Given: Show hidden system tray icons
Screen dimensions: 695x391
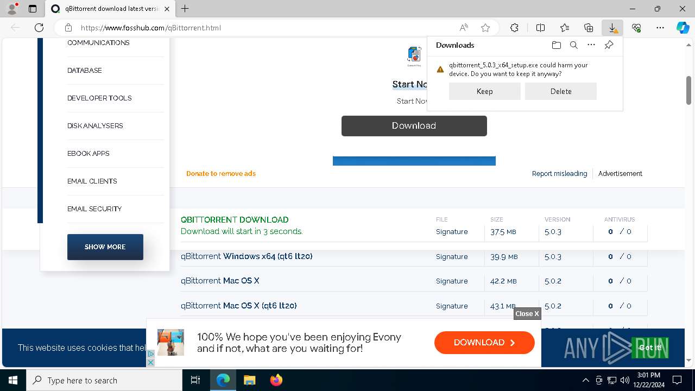Looking at the screenshot, I should pyautogui.click(x=585, y=380).
